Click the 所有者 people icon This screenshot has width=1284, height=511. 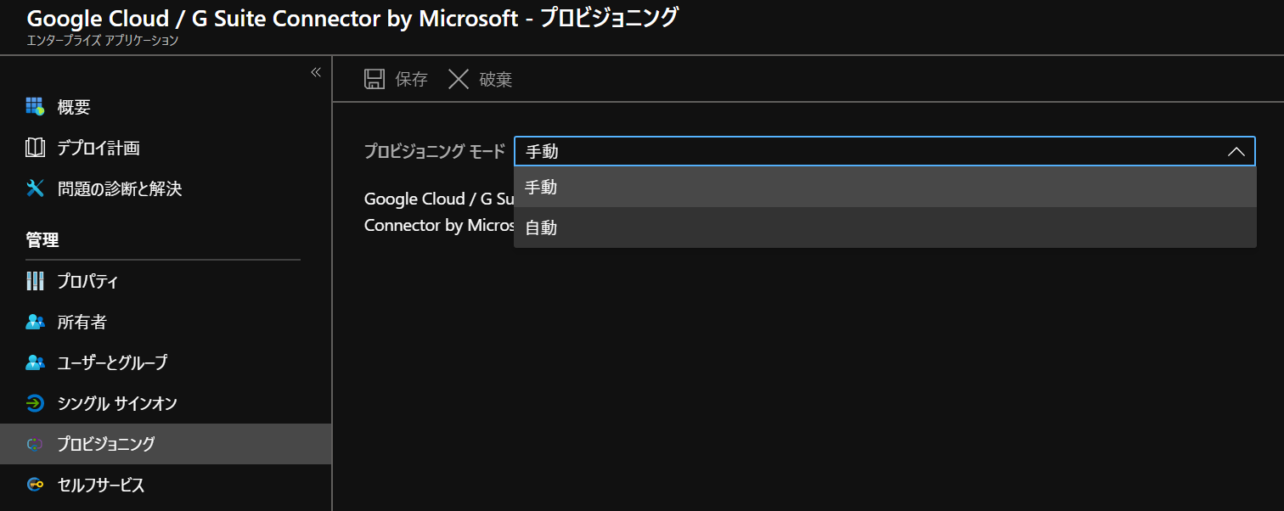point(35,322)
